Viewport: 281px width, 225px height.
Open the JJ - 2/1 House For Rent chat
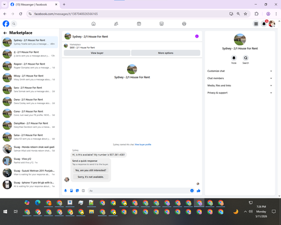(30, 54)
